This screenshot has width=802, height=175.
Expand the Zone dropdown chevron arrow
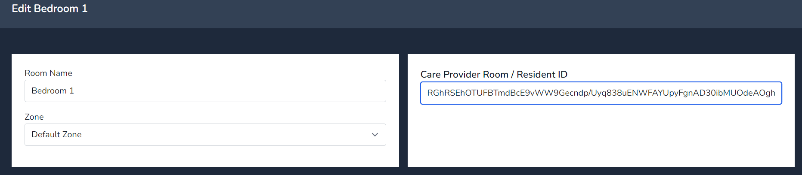[x=375, y=135]
